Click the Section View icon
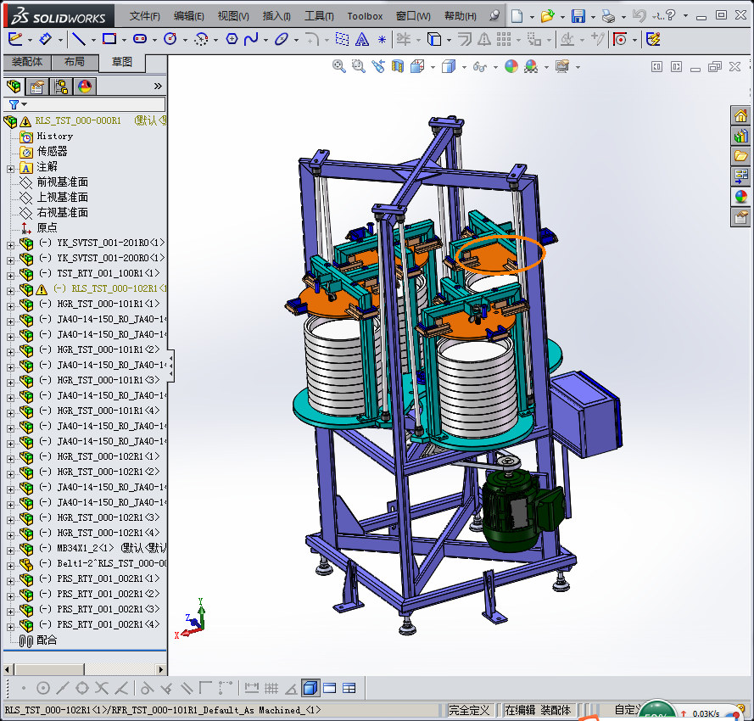 click(397, 66)
